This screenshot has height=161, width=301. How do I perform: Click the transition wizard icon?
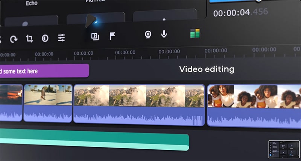click(x=95, y=36)
